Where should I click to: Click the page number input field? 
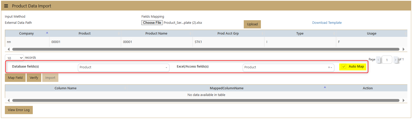(x=387, y=60)
